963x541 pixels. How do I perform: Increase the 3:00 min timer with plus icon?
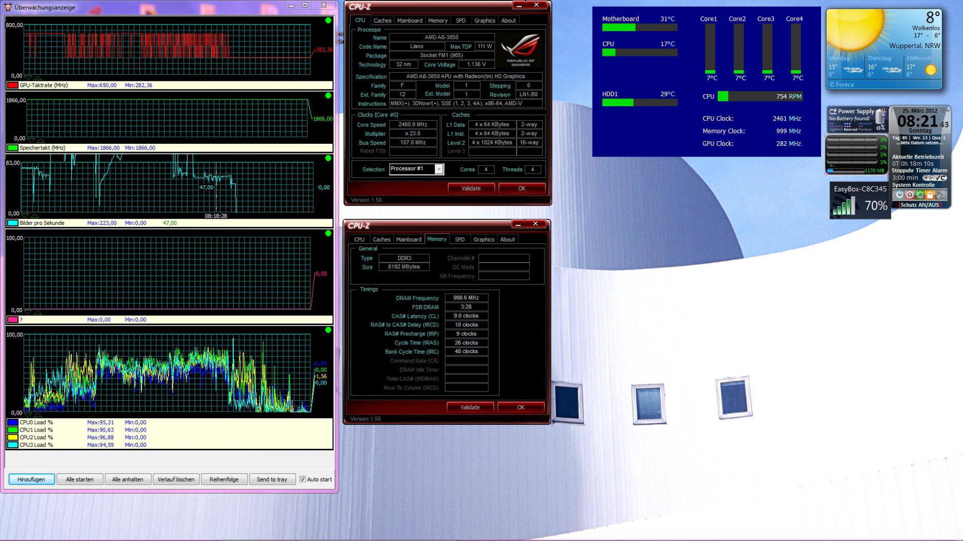(926, 178)
